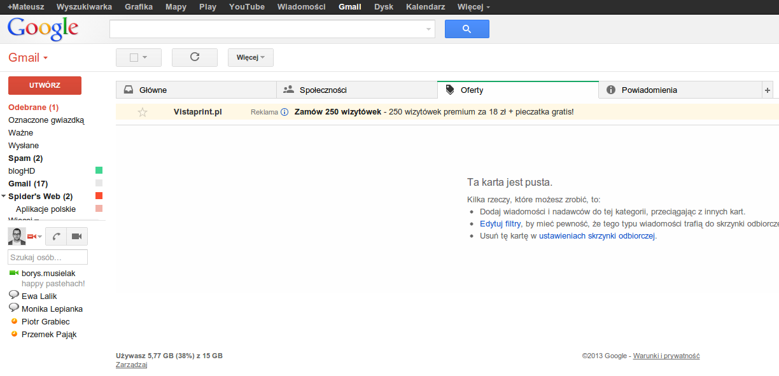Click the chat bubble icon beside Monika Lepianka

(13, 308)
